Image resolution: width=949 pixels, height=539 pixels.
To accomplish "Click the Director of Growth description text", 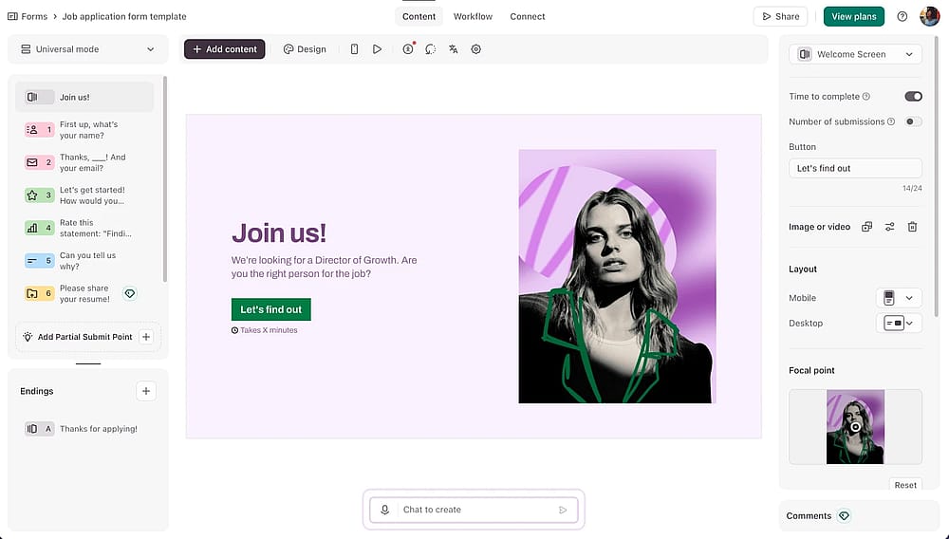I will coord(325,267).
